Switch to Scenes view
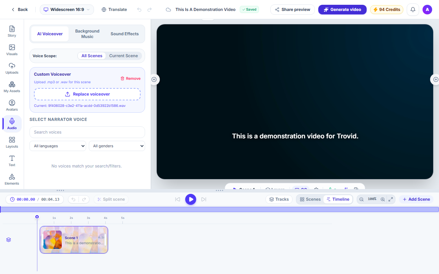The image size is (439, 274). 310,199
